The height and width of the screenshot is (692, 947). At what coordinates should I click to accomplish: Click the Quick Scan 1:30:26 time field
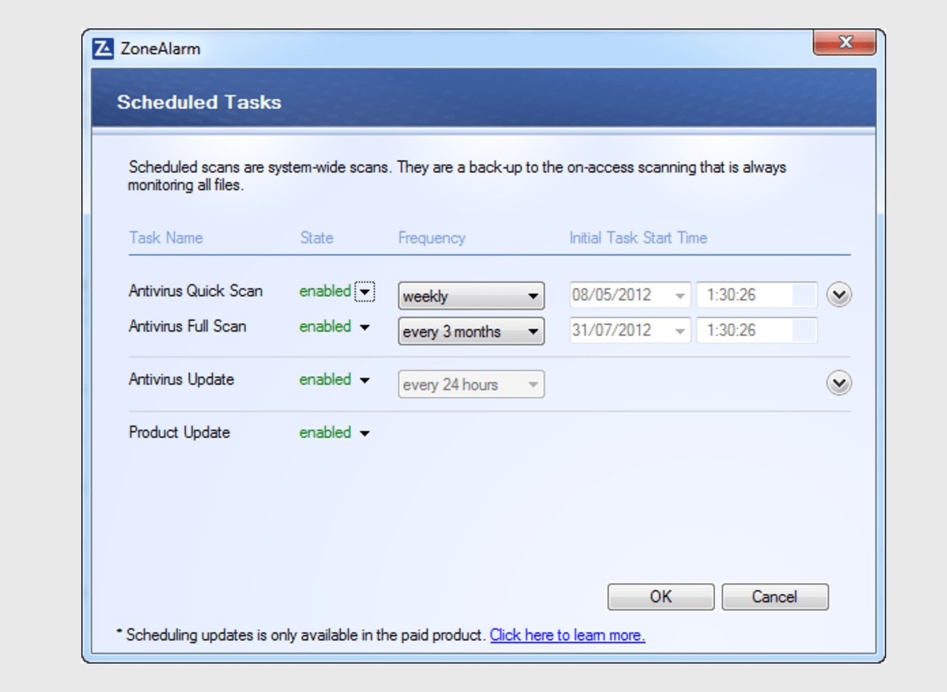pyautogui.click(x=757, y=295)
